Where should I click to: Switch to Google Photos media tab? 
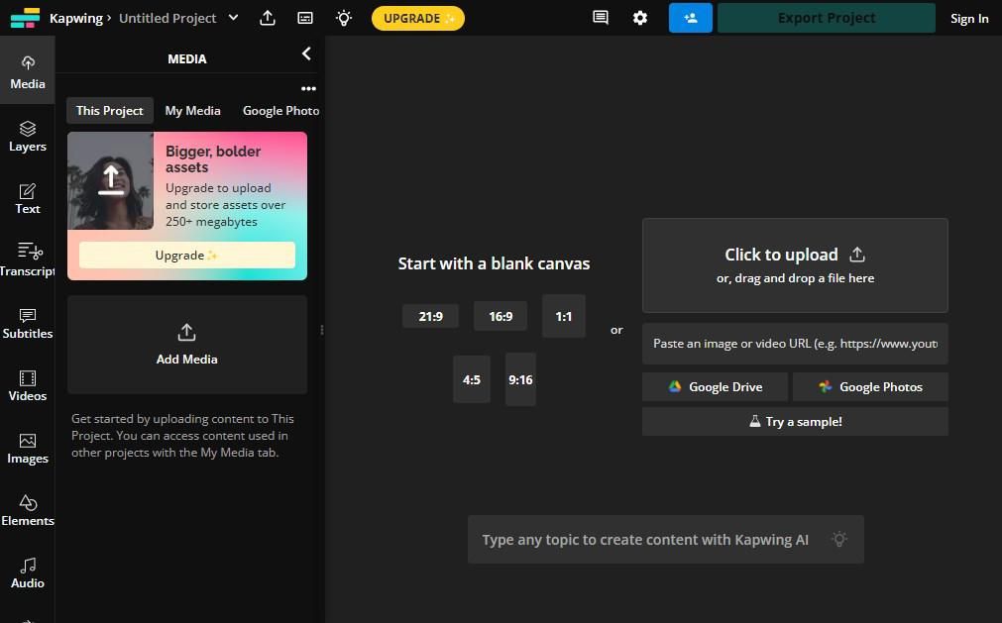(x=280, y=110)
